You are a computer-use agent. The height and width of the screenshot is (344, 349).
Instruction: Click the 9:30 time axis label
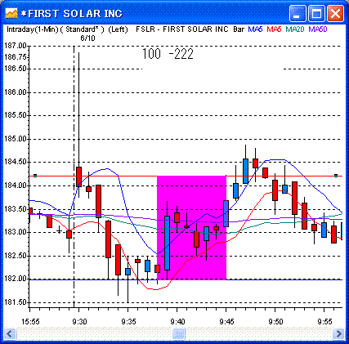point(80,322)
